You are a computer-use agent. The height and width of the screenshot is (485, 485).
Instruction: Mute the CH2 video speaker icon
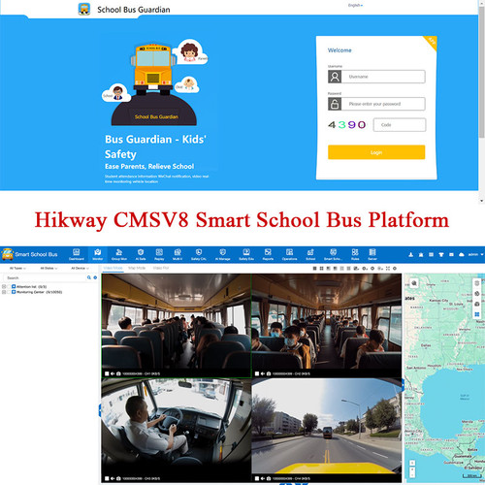point(263,373)
